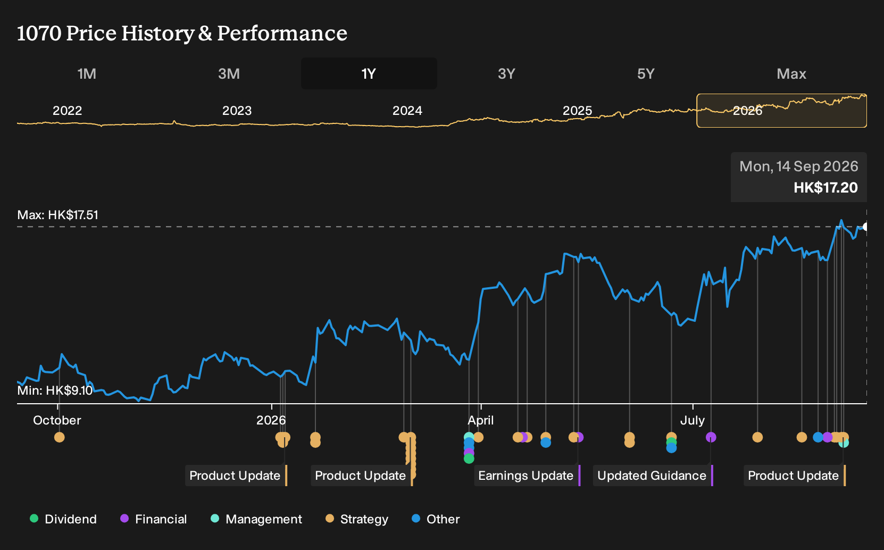The image size is (884, 550).
Task: Click the highlighted 2026 range selector window
Action: coord(781,111)
